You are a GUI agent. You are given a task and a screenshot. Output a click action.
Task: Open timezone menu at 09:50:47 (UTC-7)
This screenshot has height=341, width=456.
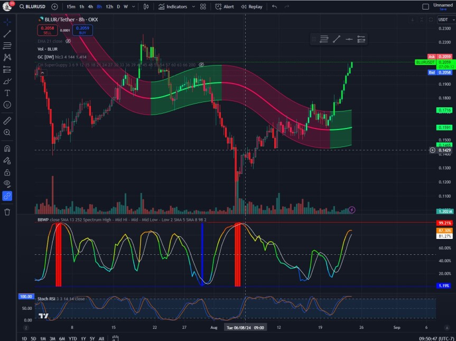[x=437, y=338]
